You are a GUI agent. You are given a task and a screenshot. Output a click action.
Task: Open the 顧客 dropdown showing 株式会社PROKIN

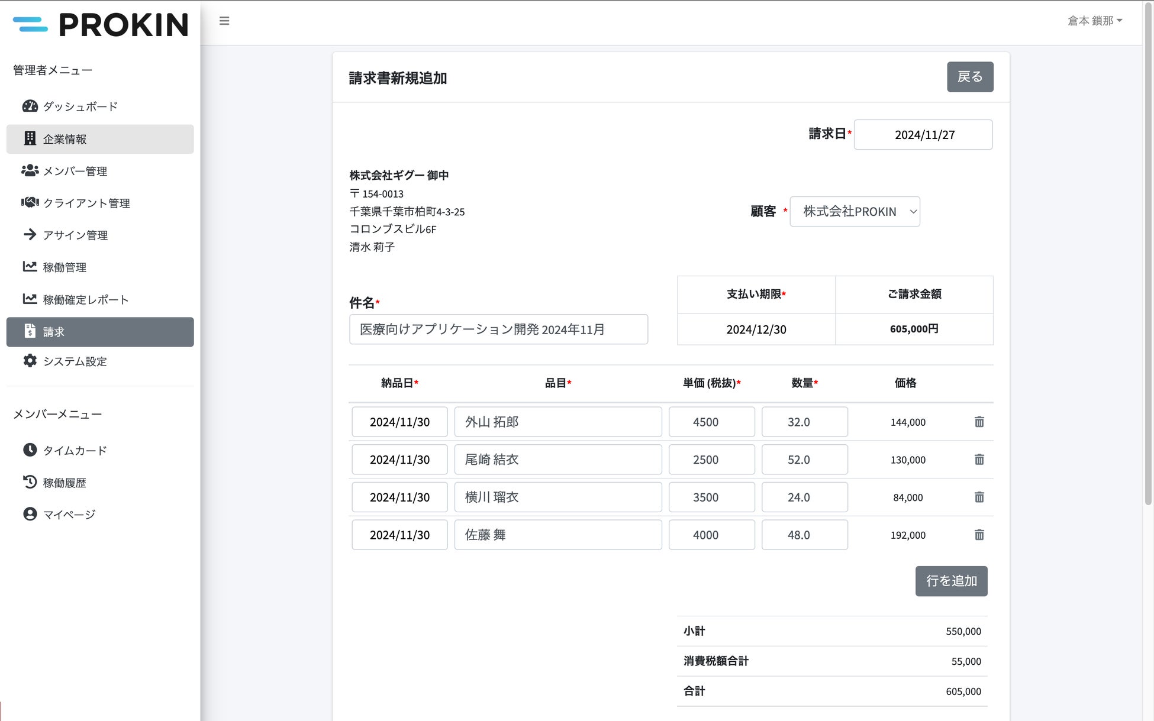[x=854, y=212]
